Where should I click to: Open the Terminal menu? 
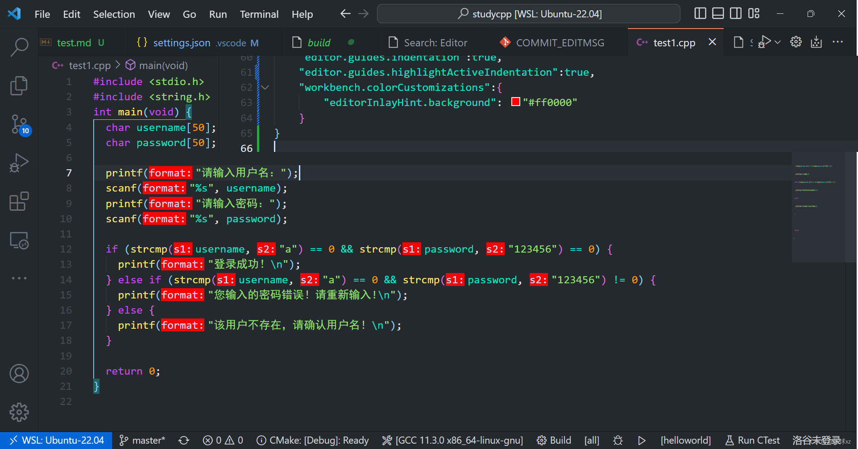tap(259, 14)
